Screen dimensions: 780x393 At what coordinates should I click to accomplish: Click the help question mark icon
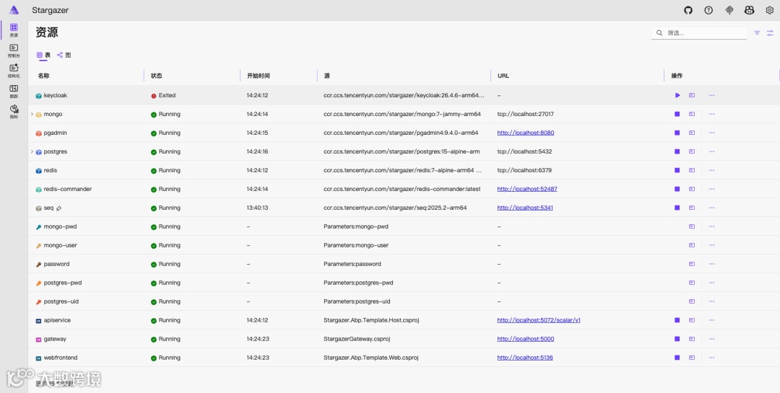(x=708, y=10)
